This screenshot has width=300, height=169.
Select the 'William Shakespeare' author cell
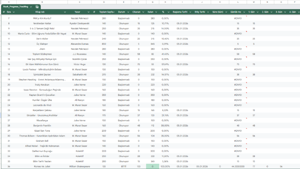tap(79, 166)
